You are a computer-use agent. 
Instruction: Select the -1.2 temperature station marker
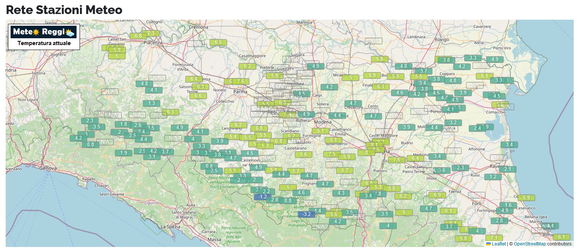coord(262,197)
